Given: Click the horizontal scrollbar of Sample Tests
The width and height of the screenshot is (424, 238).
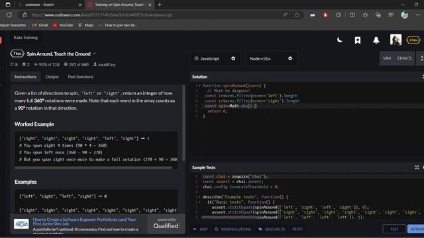Looking at the screenshot, I should 230,217.
